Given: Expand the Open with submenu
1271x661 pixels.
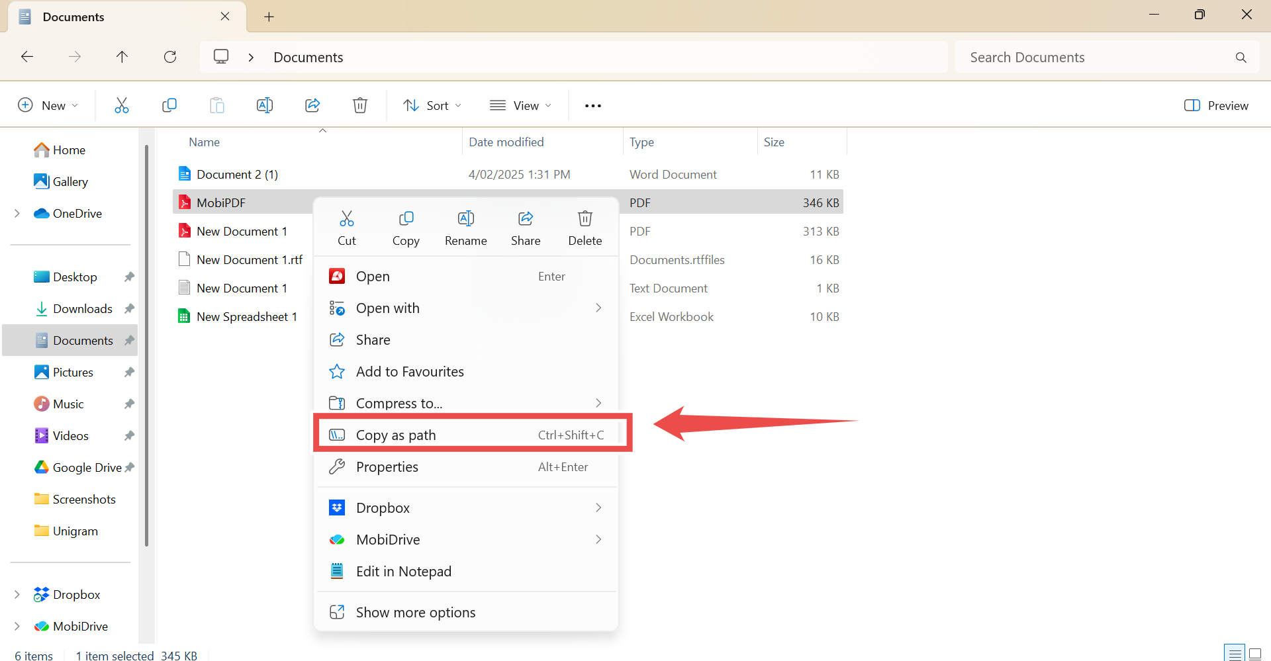Looking at the screenshot, I should tap(598, 308).
